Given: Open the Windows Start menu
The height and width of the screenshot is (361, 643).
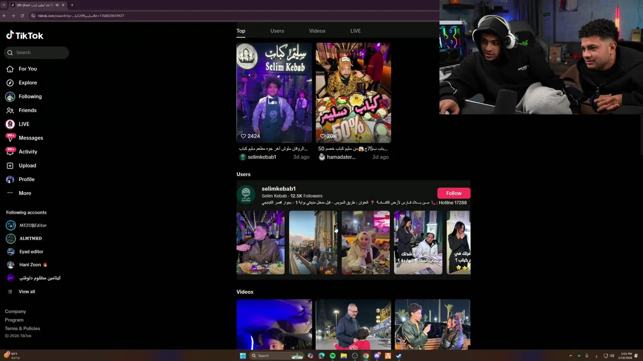Looking at the screenshot, I should click(243, 356).
